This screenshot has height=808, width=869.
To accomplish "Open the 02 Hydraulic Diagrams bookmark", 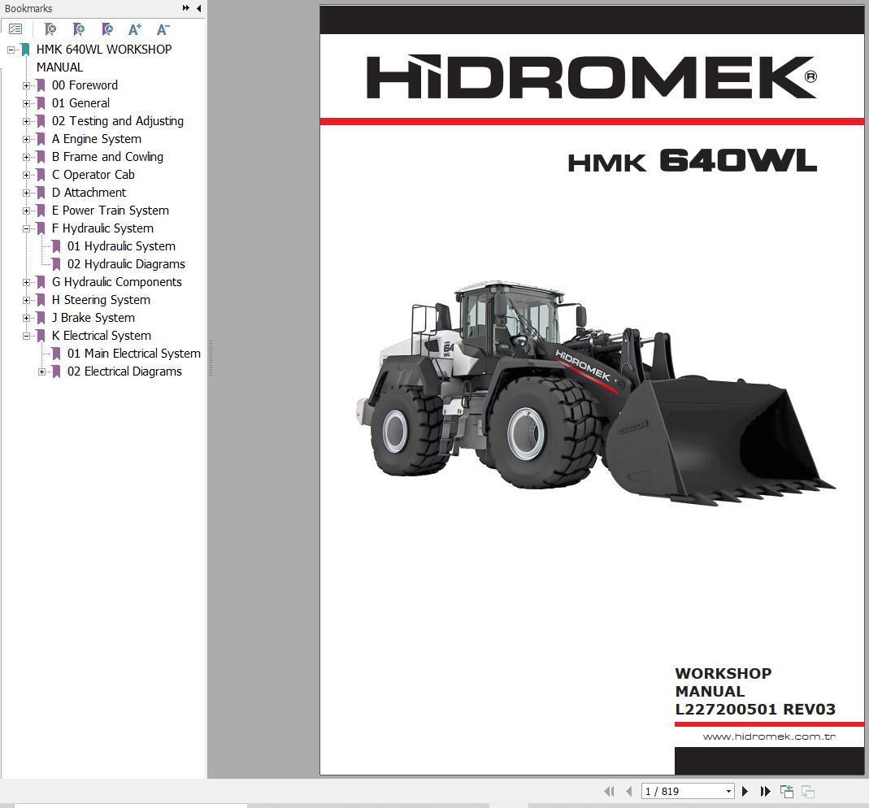I will click(126, 264).
